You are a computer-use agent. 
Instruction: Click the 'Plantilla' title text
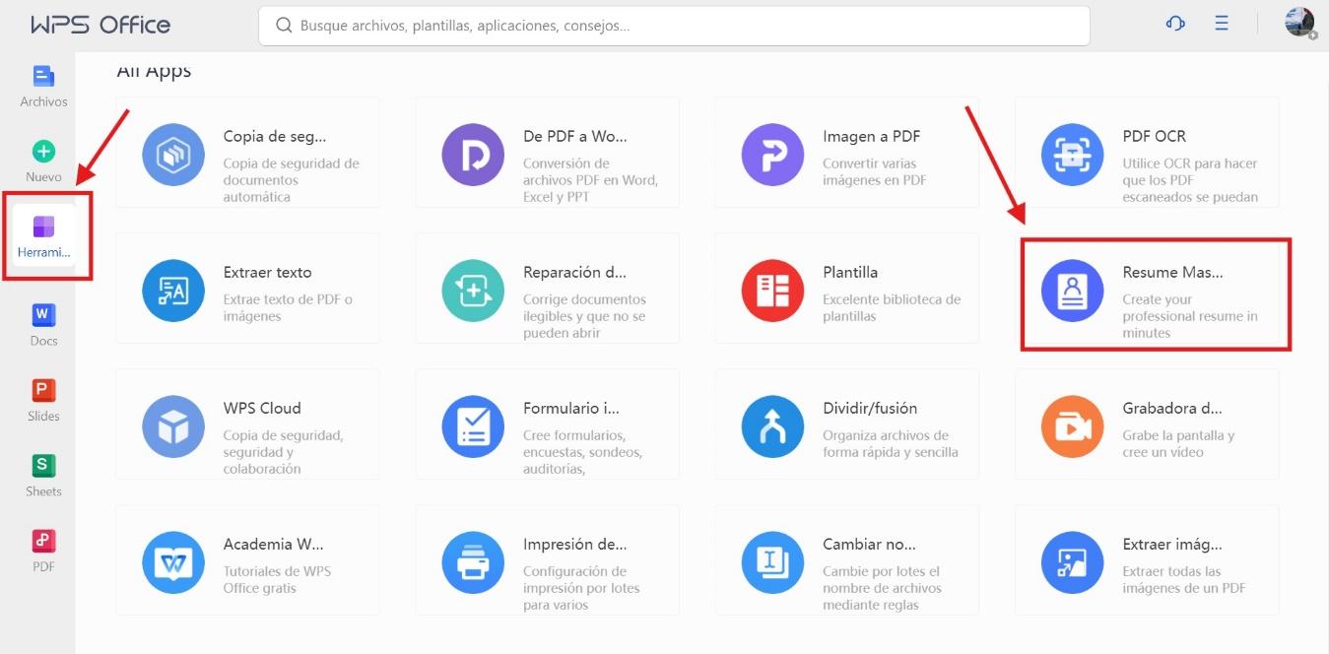[850, 272]
